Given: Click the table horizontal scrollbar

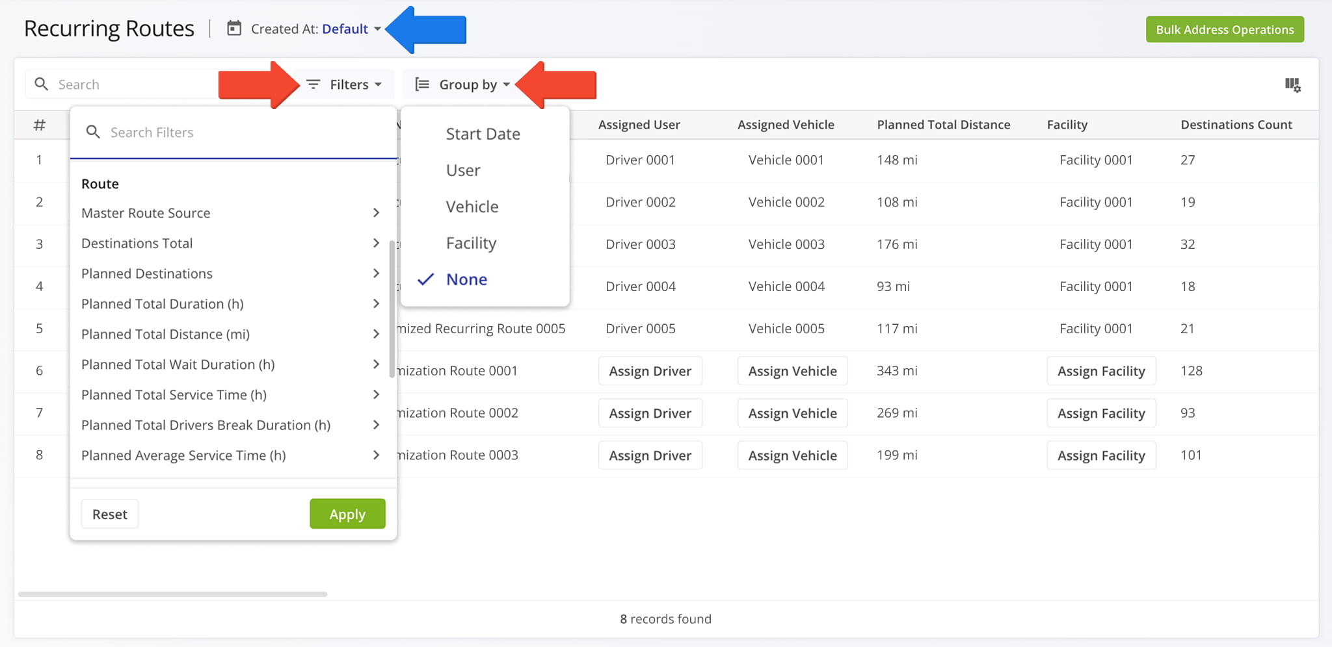Looking at the screenshot, I should 172,594.
